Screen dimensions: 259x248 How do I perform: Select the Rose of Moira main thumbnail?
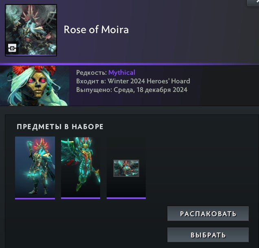pos(31,30)
